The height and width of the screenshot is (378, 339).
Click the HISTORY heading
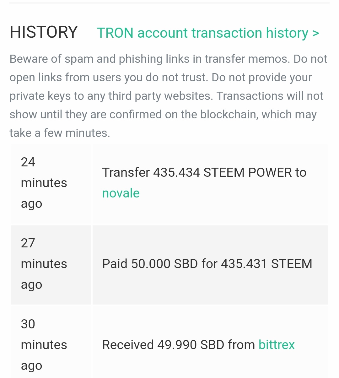click(44, 32)
